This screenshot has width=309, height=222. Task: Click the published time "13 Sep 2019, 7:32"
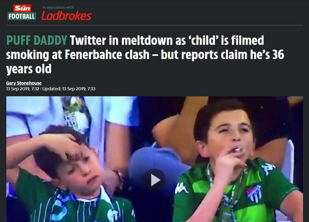pyautogui.click(x=23, y=89)
